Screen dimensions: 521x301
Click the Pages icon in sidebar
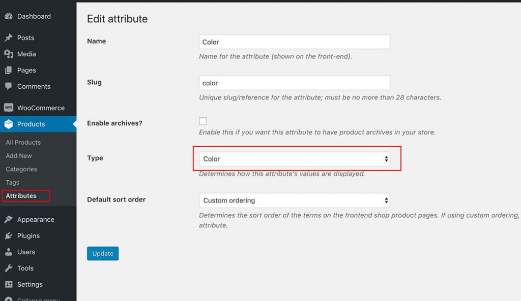pyautogui.click(x=9, y=70)
